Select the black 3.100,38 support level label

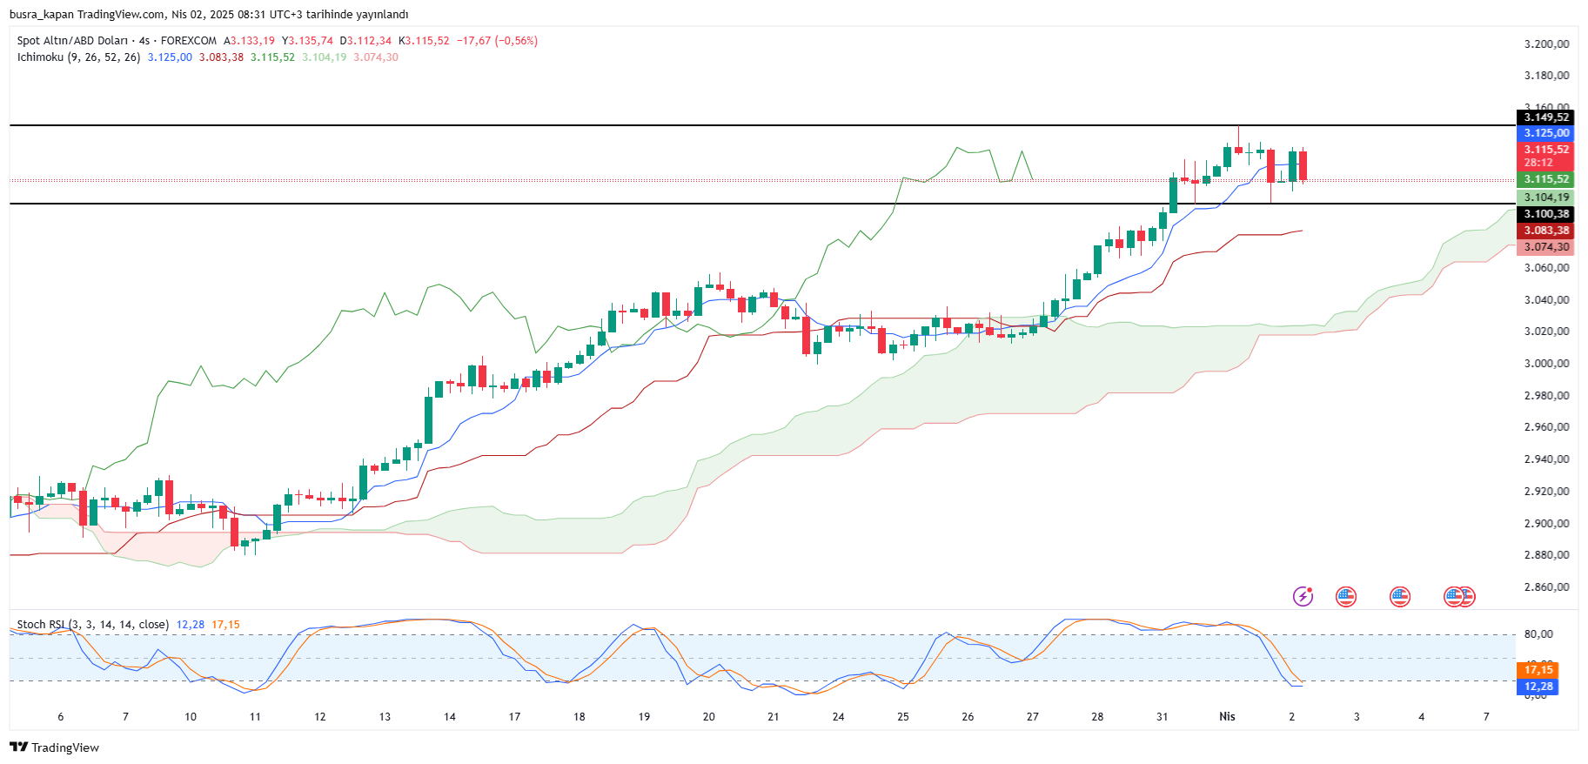[x=1546, y=214]
